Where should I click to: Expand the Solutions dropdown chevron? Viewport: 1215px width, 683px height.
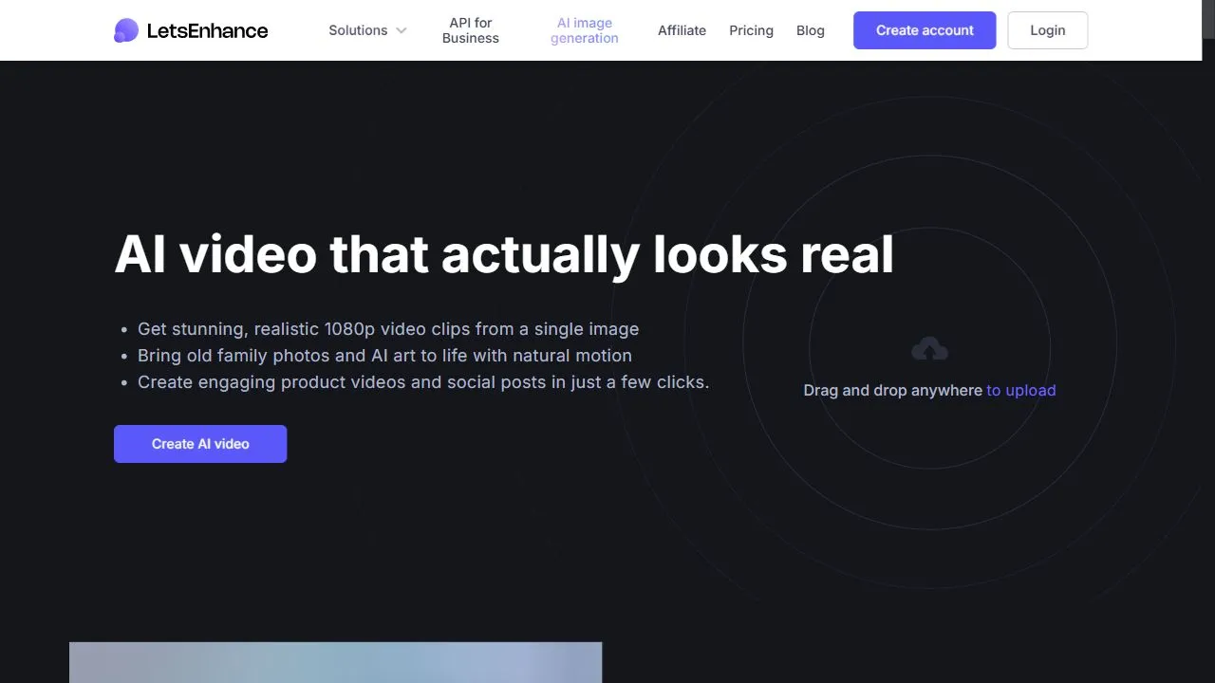click(402, 30)
